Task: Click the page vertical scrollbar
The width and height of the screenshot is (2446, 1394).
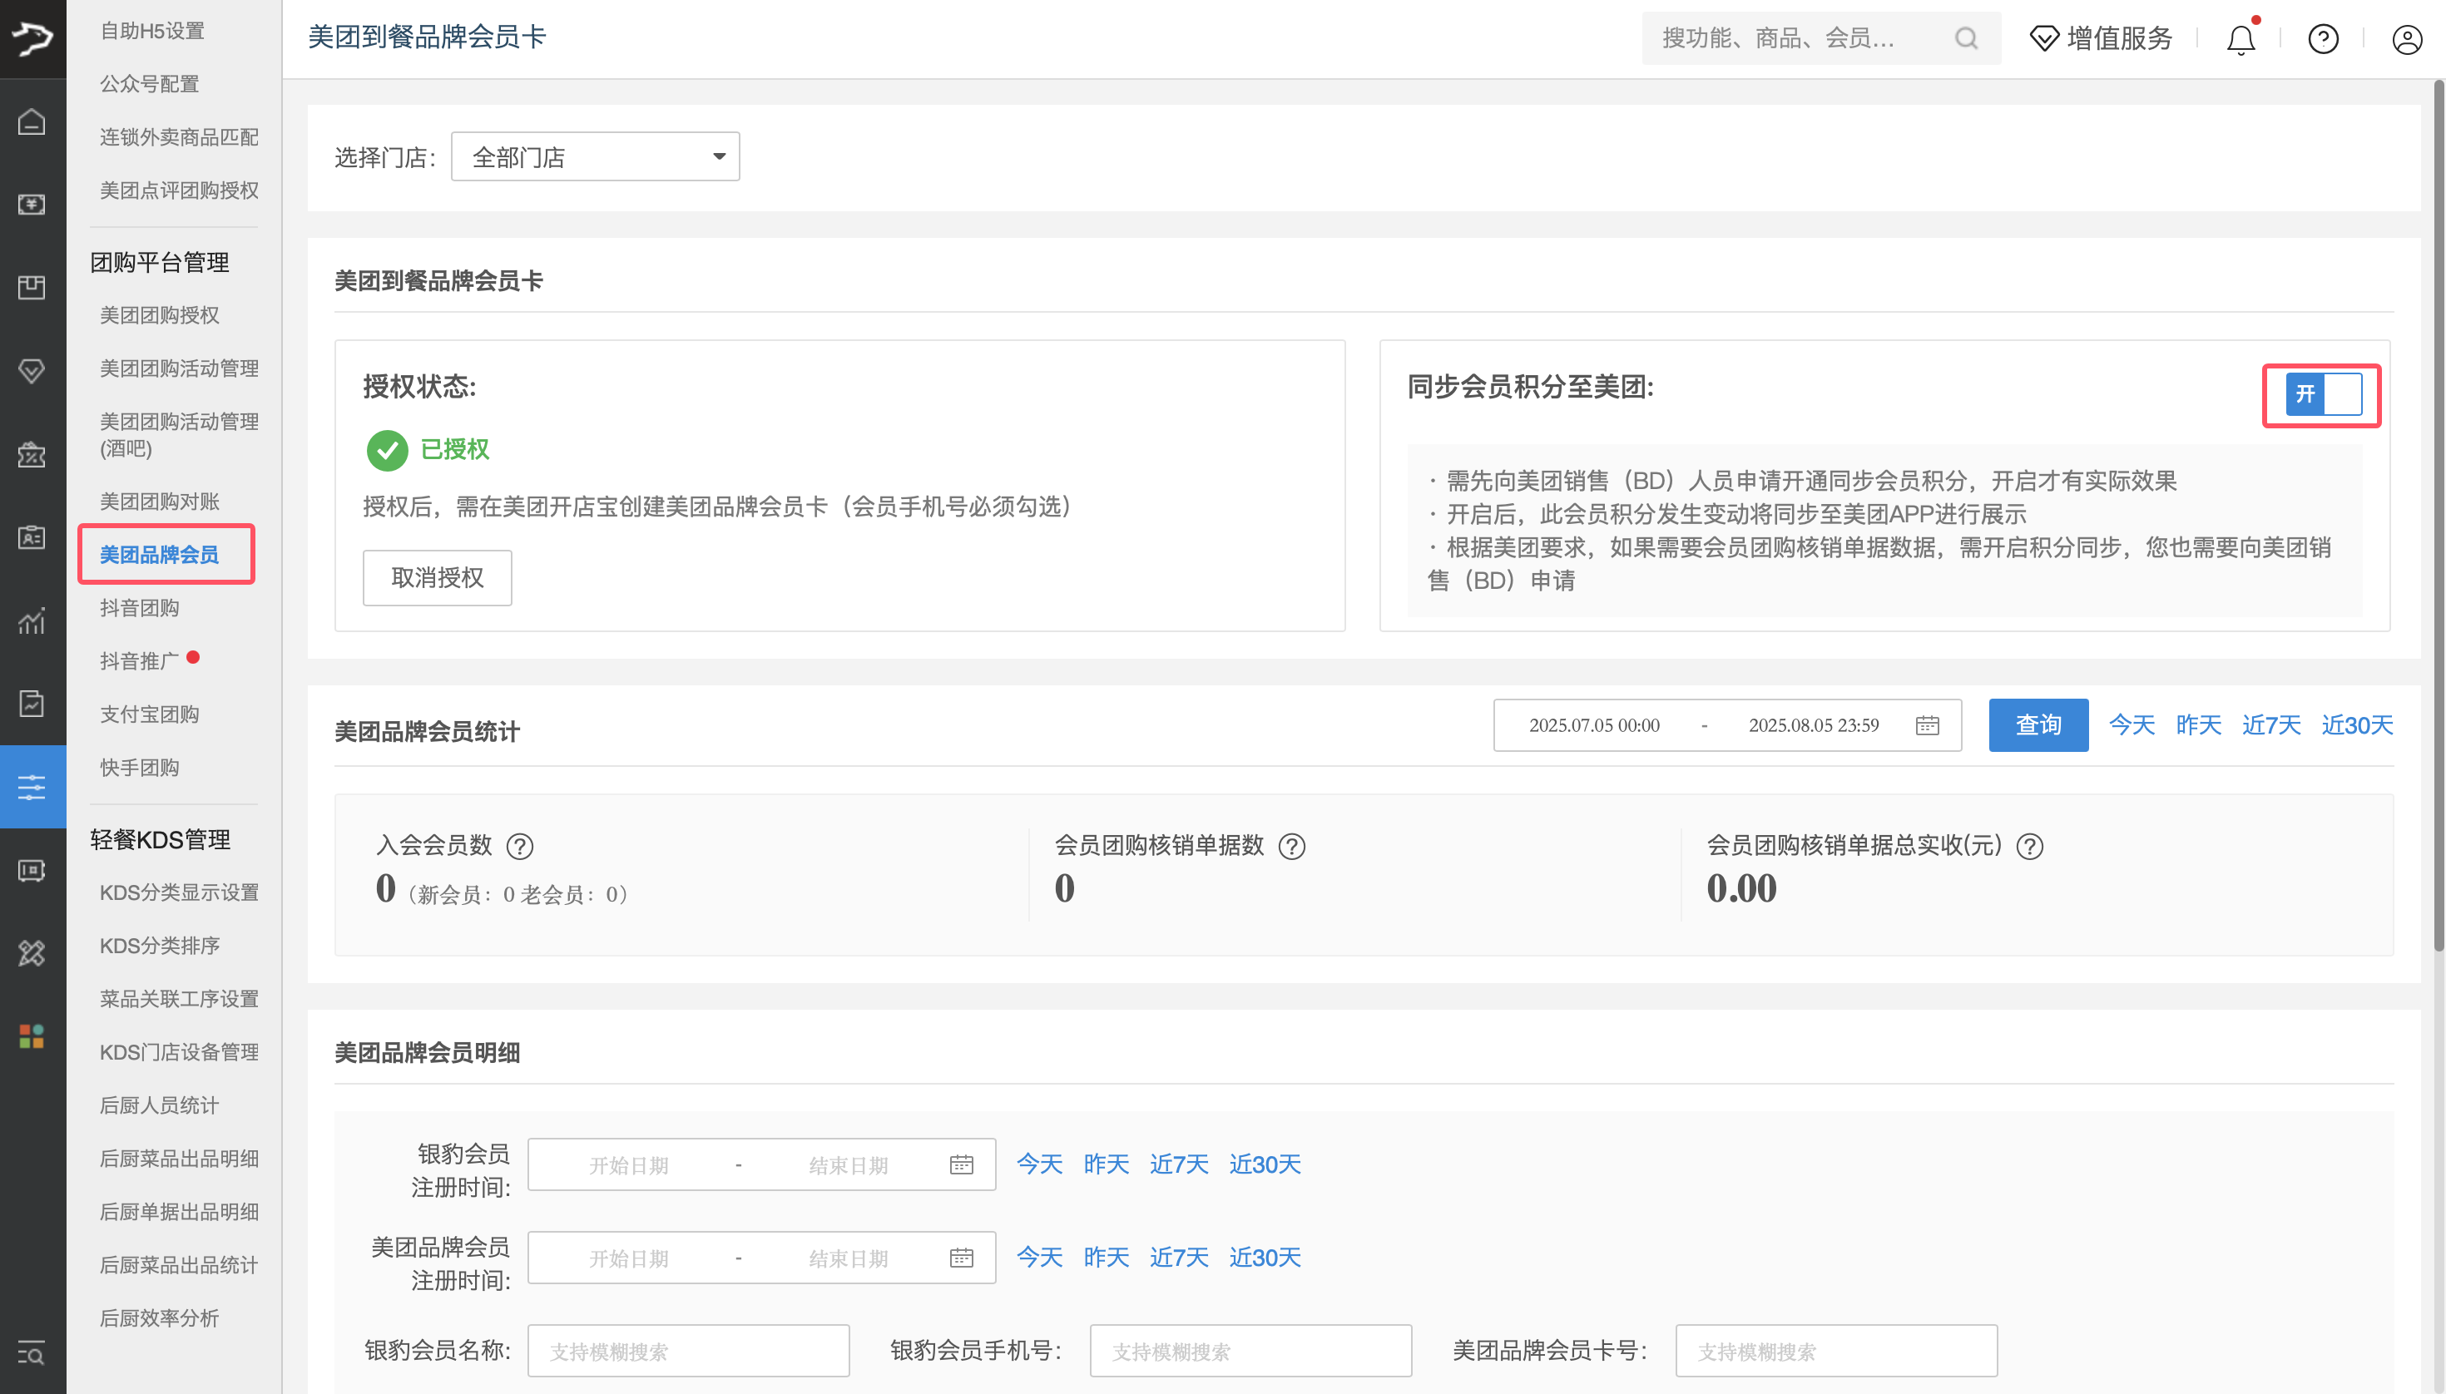Action: (2439, 517)
